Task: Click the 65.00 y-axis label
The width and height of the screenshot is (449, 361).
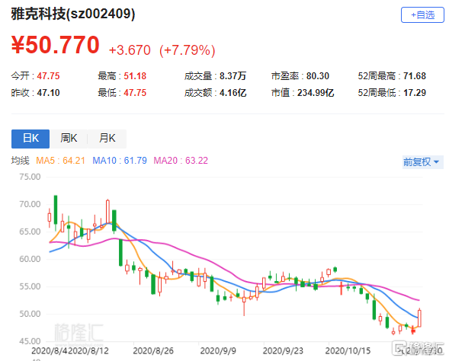Action: 30,232
